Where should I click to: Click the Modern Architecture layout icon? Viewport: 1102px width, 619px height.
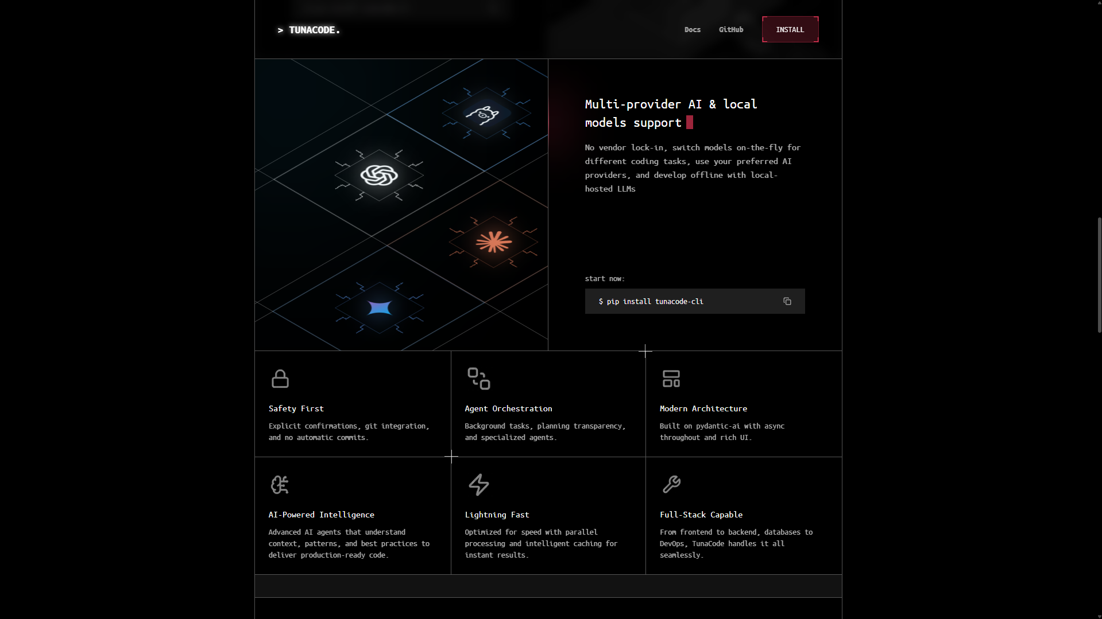point(671,379)
